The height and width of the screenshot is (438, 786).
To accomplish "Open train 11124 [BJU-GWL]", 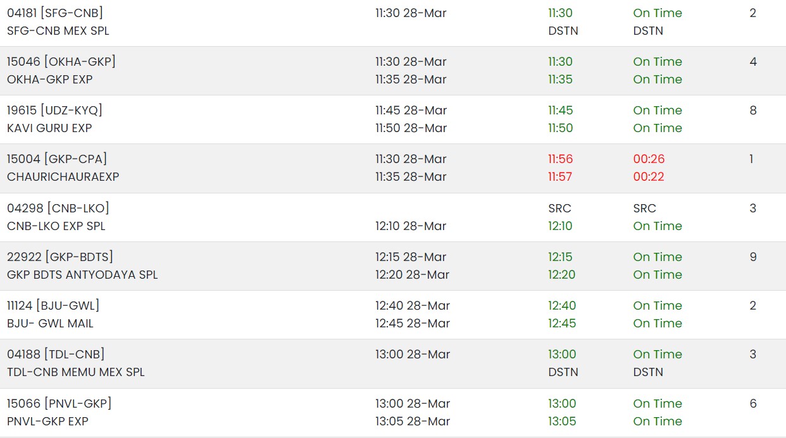I will pos(53,305).
